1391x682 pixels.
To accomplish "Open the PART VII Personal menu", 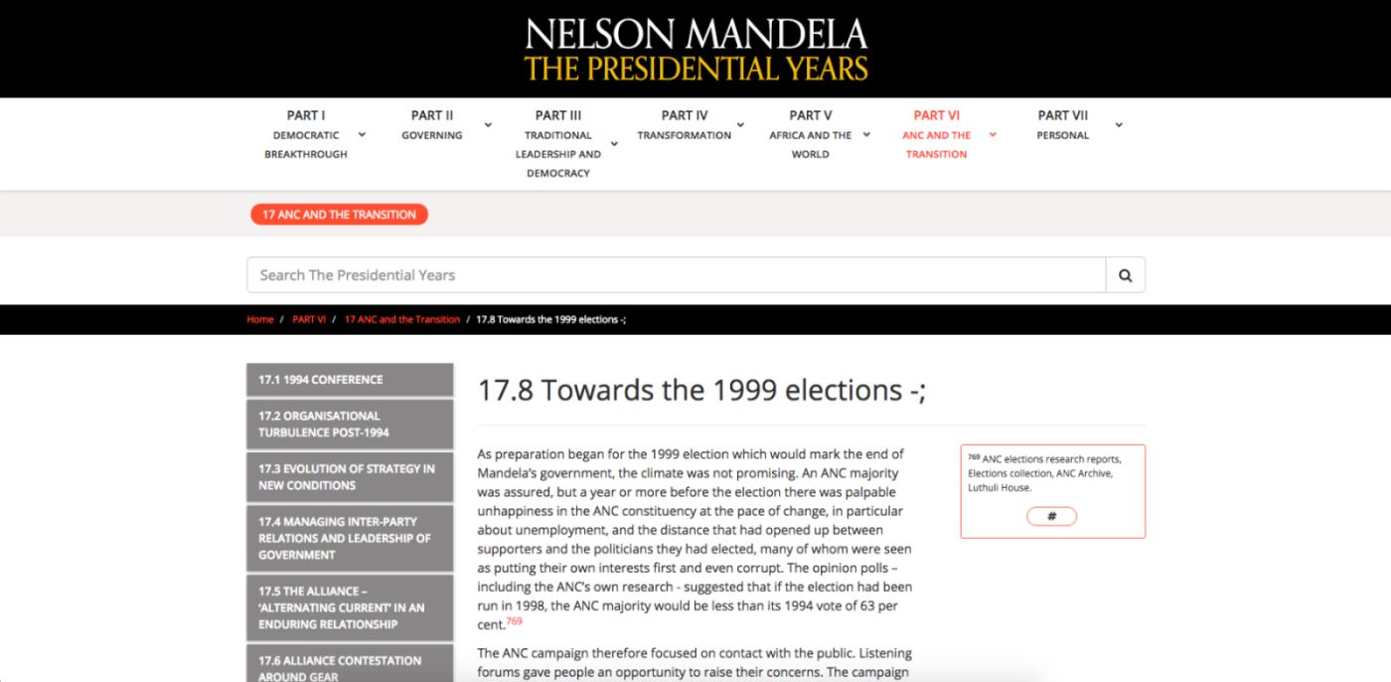I will click(x=1063, y=125).
